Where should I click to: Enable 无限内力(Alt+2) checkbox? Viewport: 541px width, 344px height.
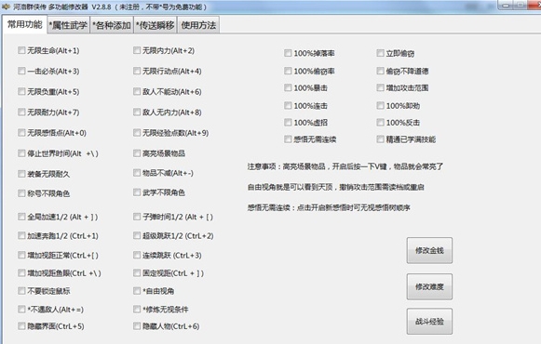pos(137,50)
